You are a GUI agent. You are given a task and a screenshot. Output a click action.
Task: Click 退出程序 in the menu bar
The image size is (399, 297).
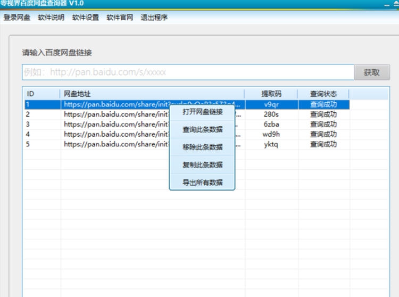(154, 18)
